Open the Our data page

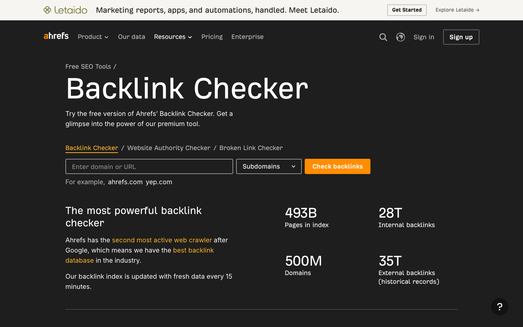point(131,37)
